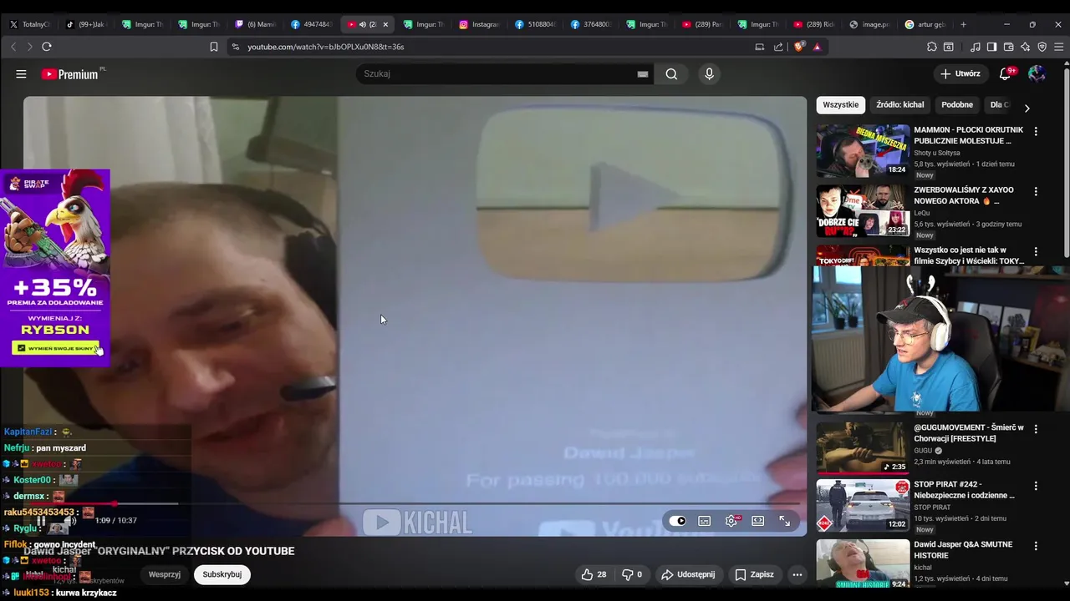Share this page via address bar share icon

(x=779, y=47)
